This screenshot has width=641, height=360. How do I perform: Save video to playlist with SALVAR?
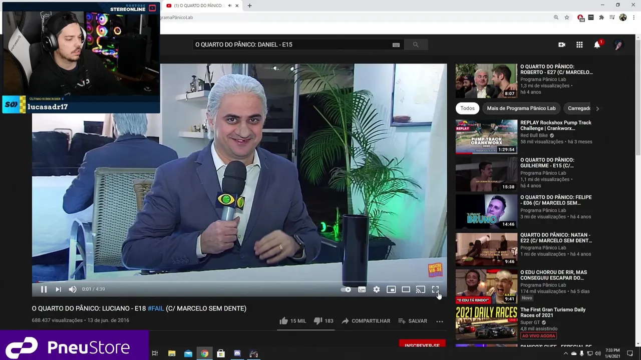(x=413, y=321)
